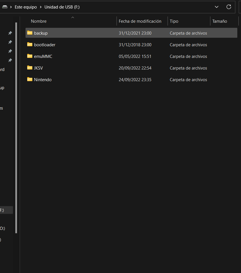This screenshot has width=241, height=273.
Task: Expand chevron after drive icon in path
Action: (11, 7)
